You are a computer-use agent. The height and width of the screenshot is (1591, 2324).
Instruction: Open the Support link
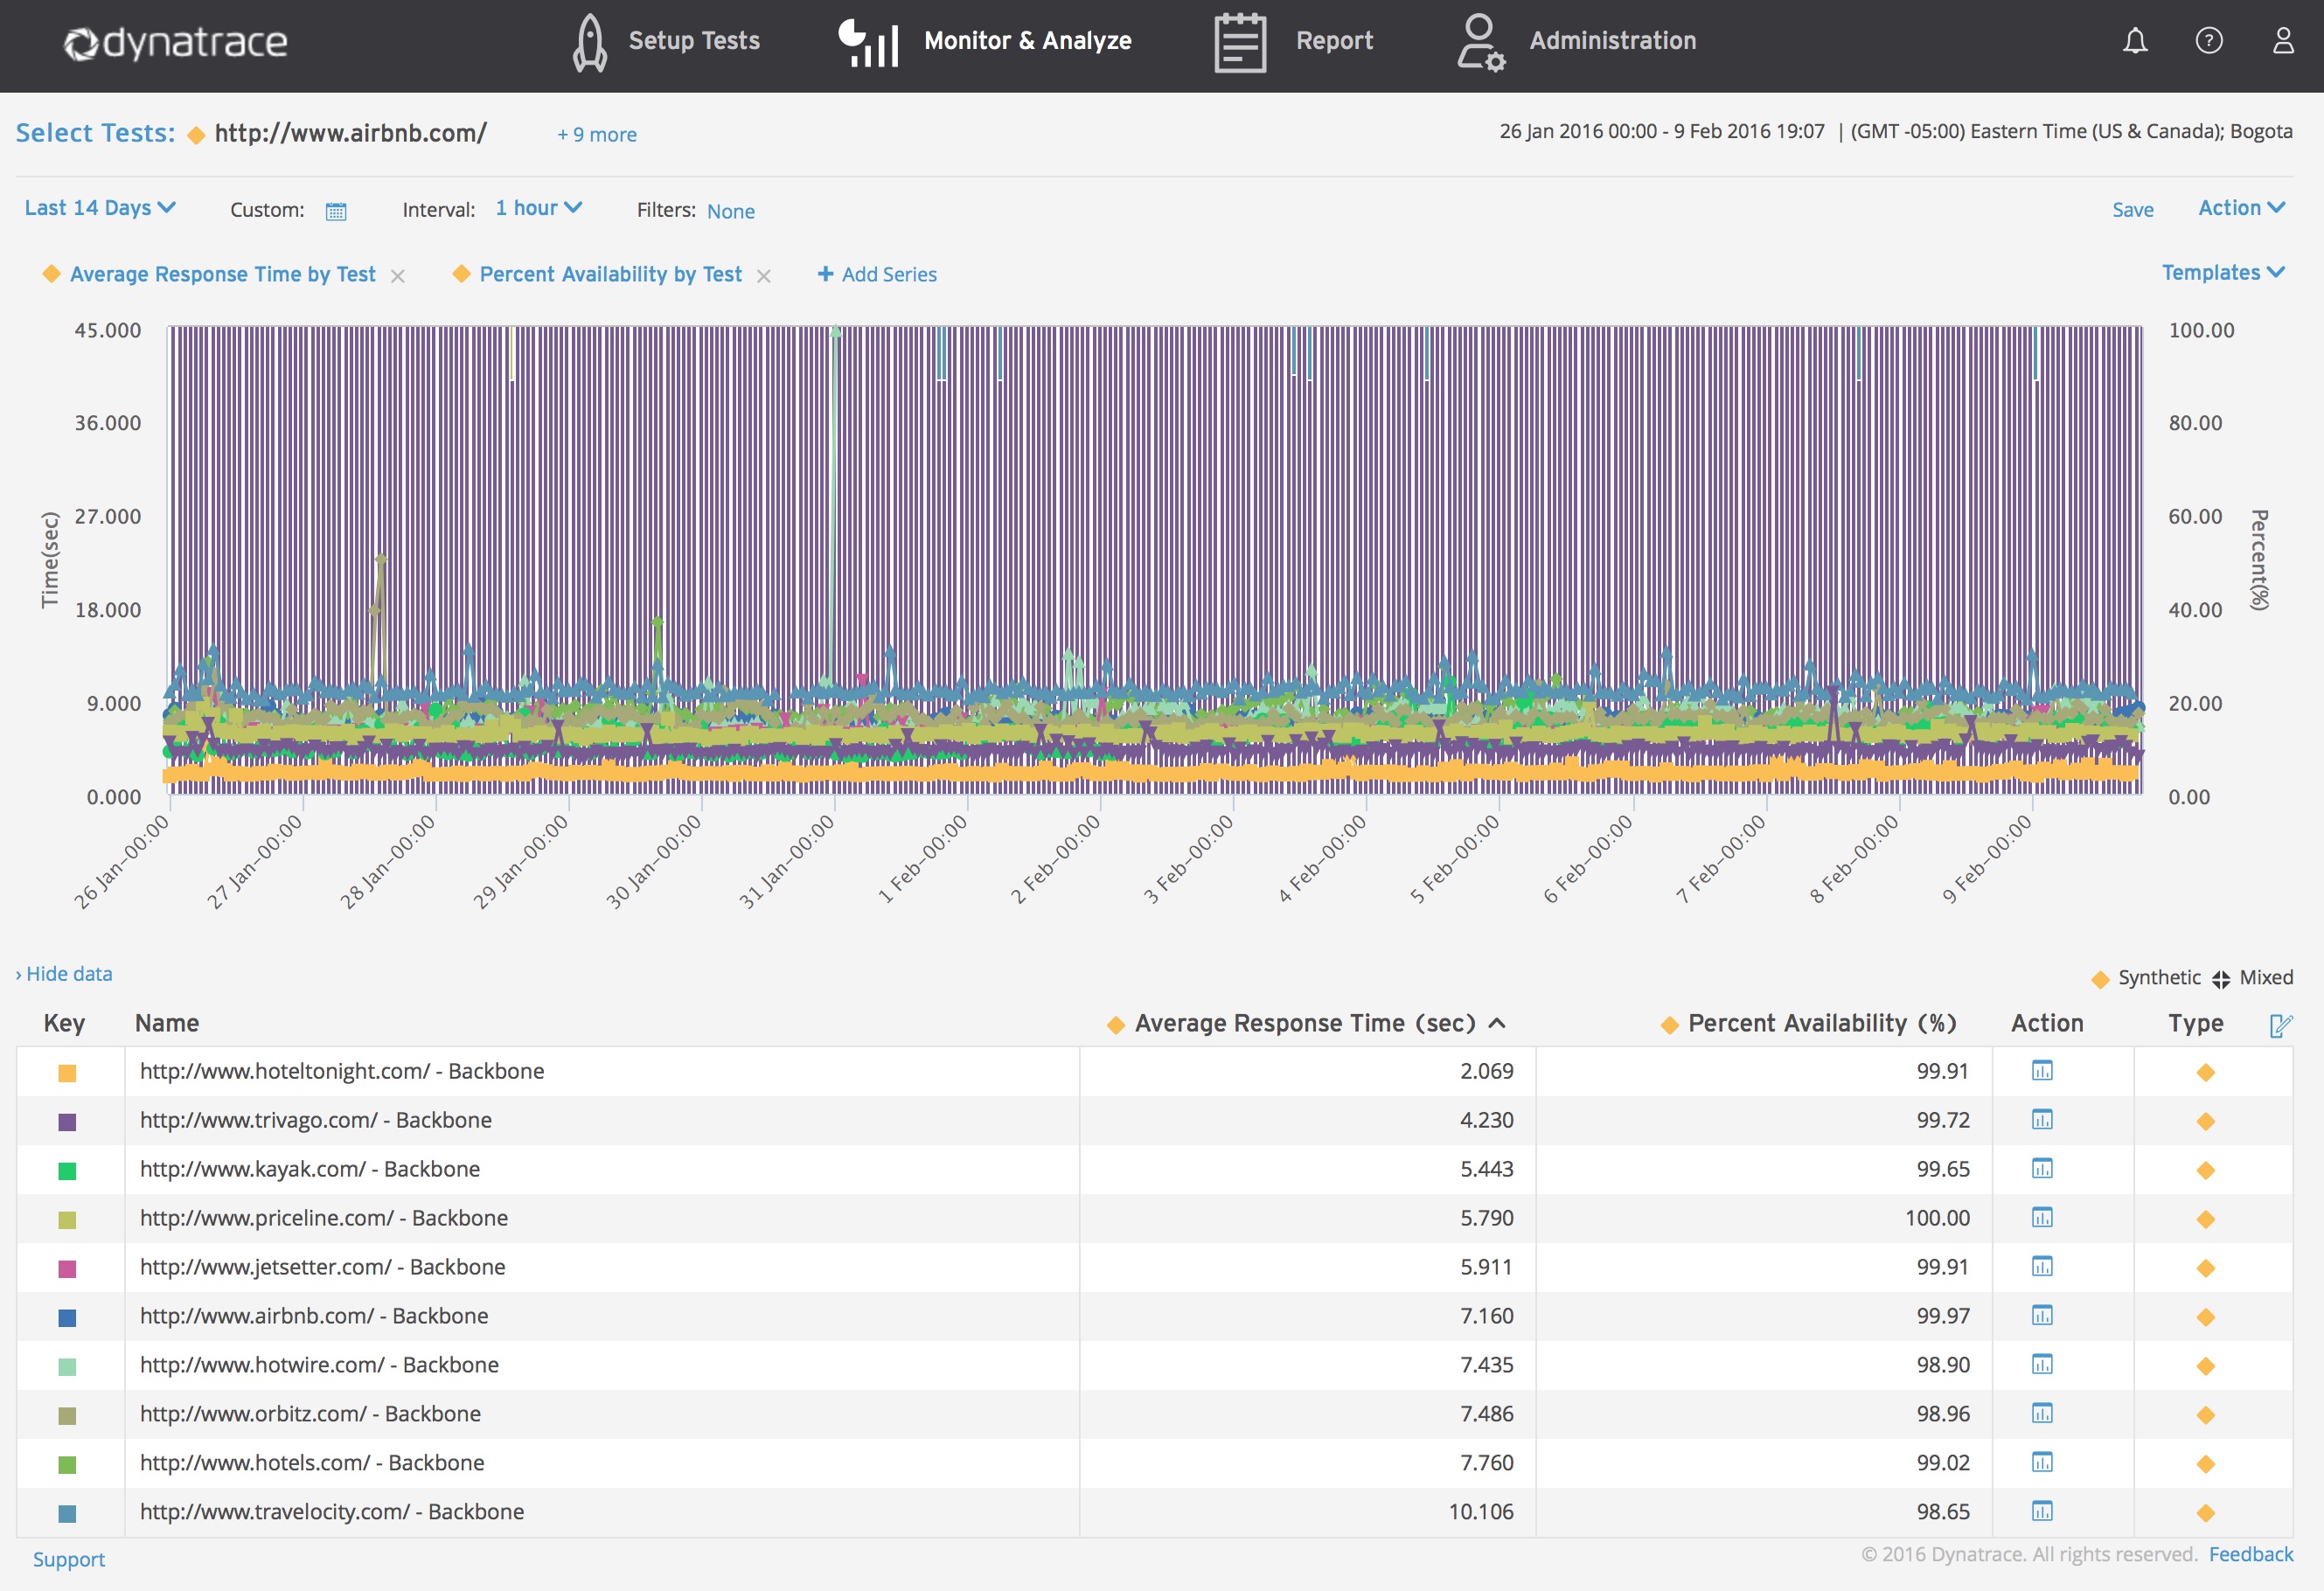69,1560
